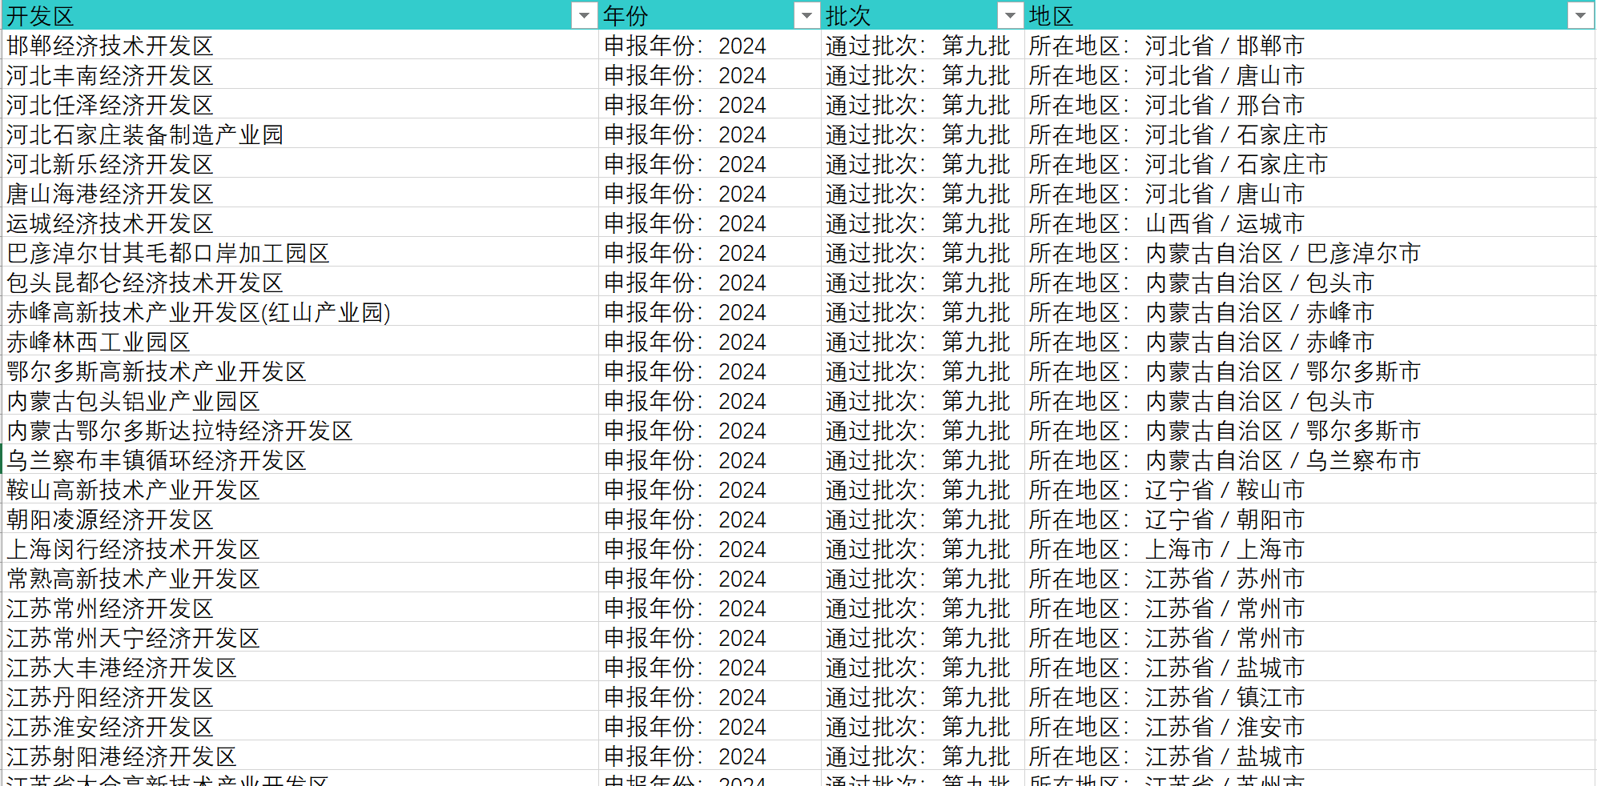The height and width of the screenshot is (786, 1597).
Task: Select year cell in 朝阳凌源经济开发区 row
Action: [x=710, y=519]
